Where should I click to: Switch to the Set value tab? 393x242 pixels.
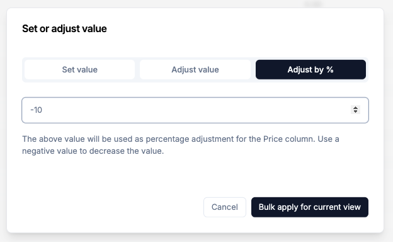(x=80, y=69)
